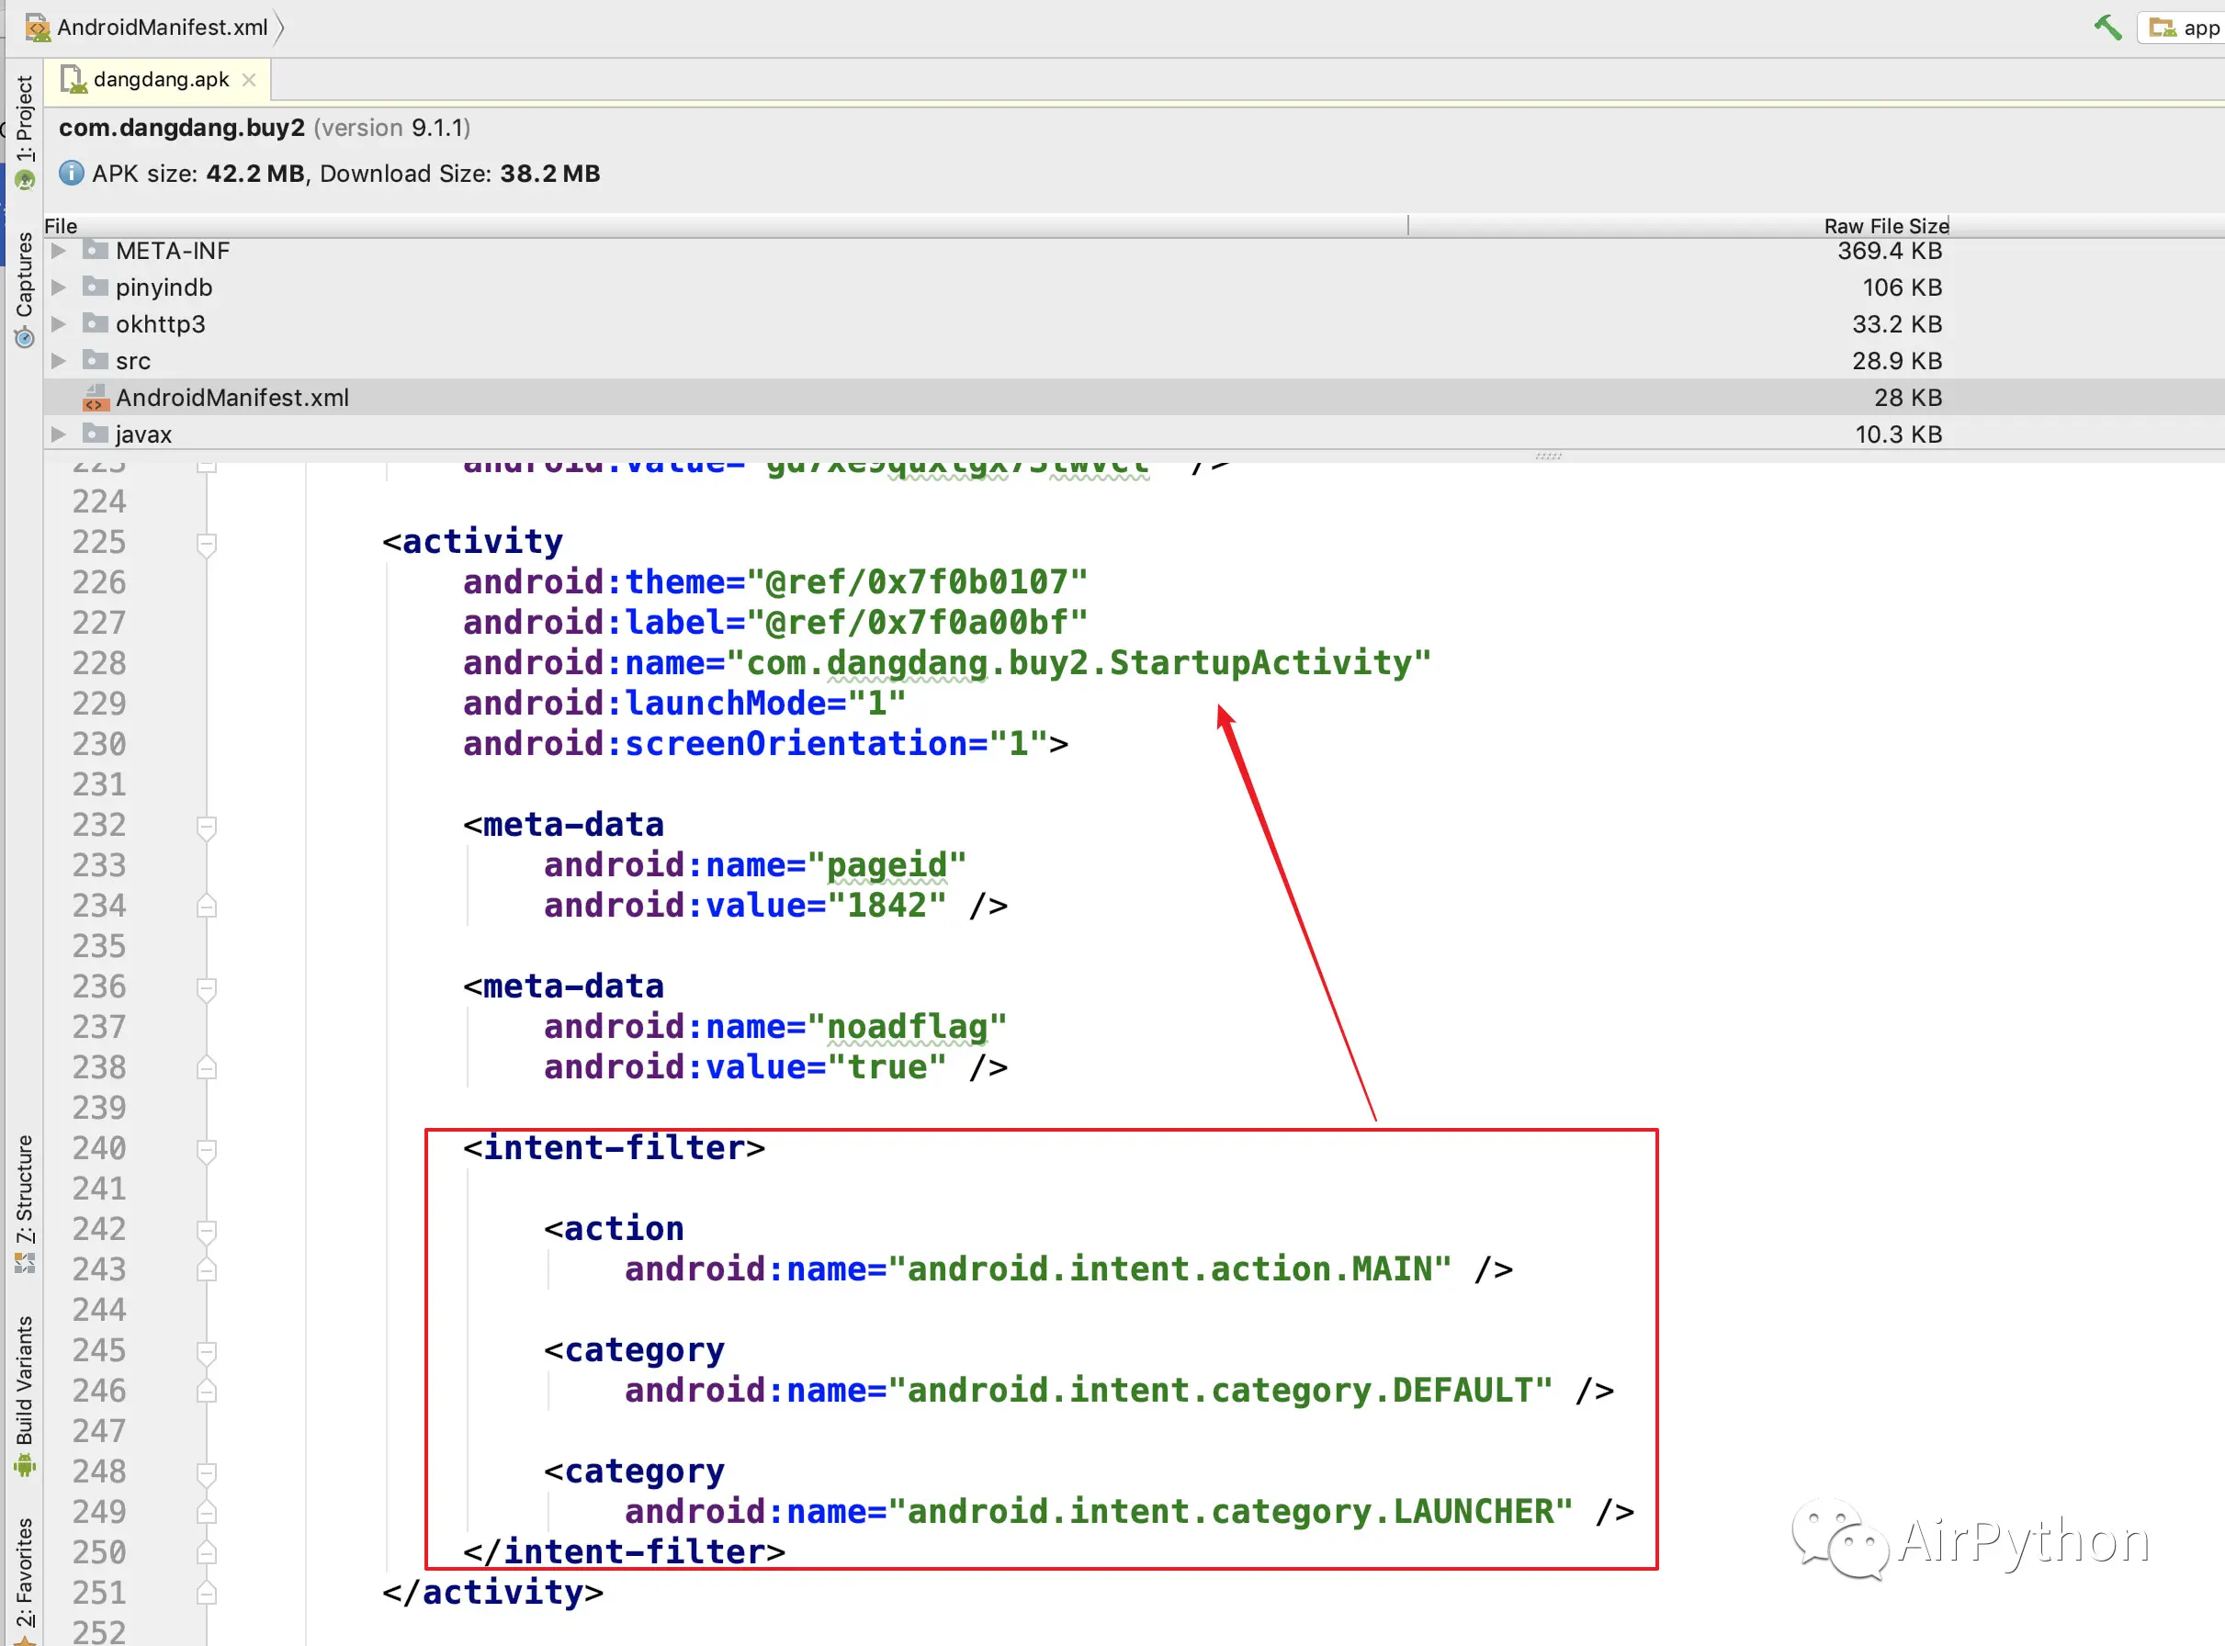Collapse the activity tag fold marker
2225x1646 pixels.
point(207,544)
